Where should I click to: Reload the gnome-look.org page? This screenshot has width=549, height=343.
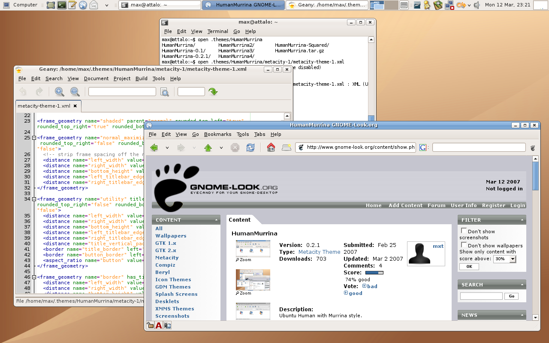click(250, 147)
